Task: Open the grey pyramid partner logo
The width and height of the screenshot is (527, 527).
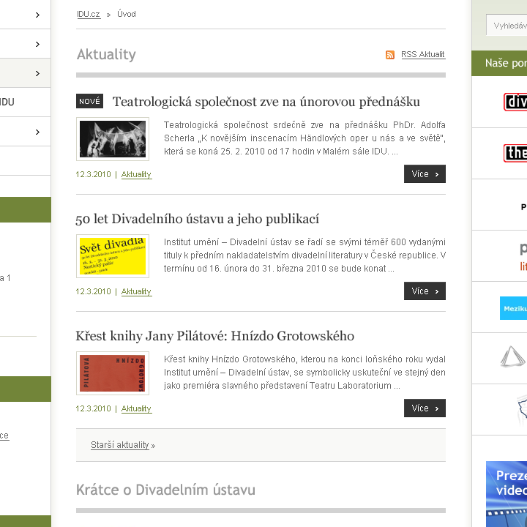Action: click(512, 356)
